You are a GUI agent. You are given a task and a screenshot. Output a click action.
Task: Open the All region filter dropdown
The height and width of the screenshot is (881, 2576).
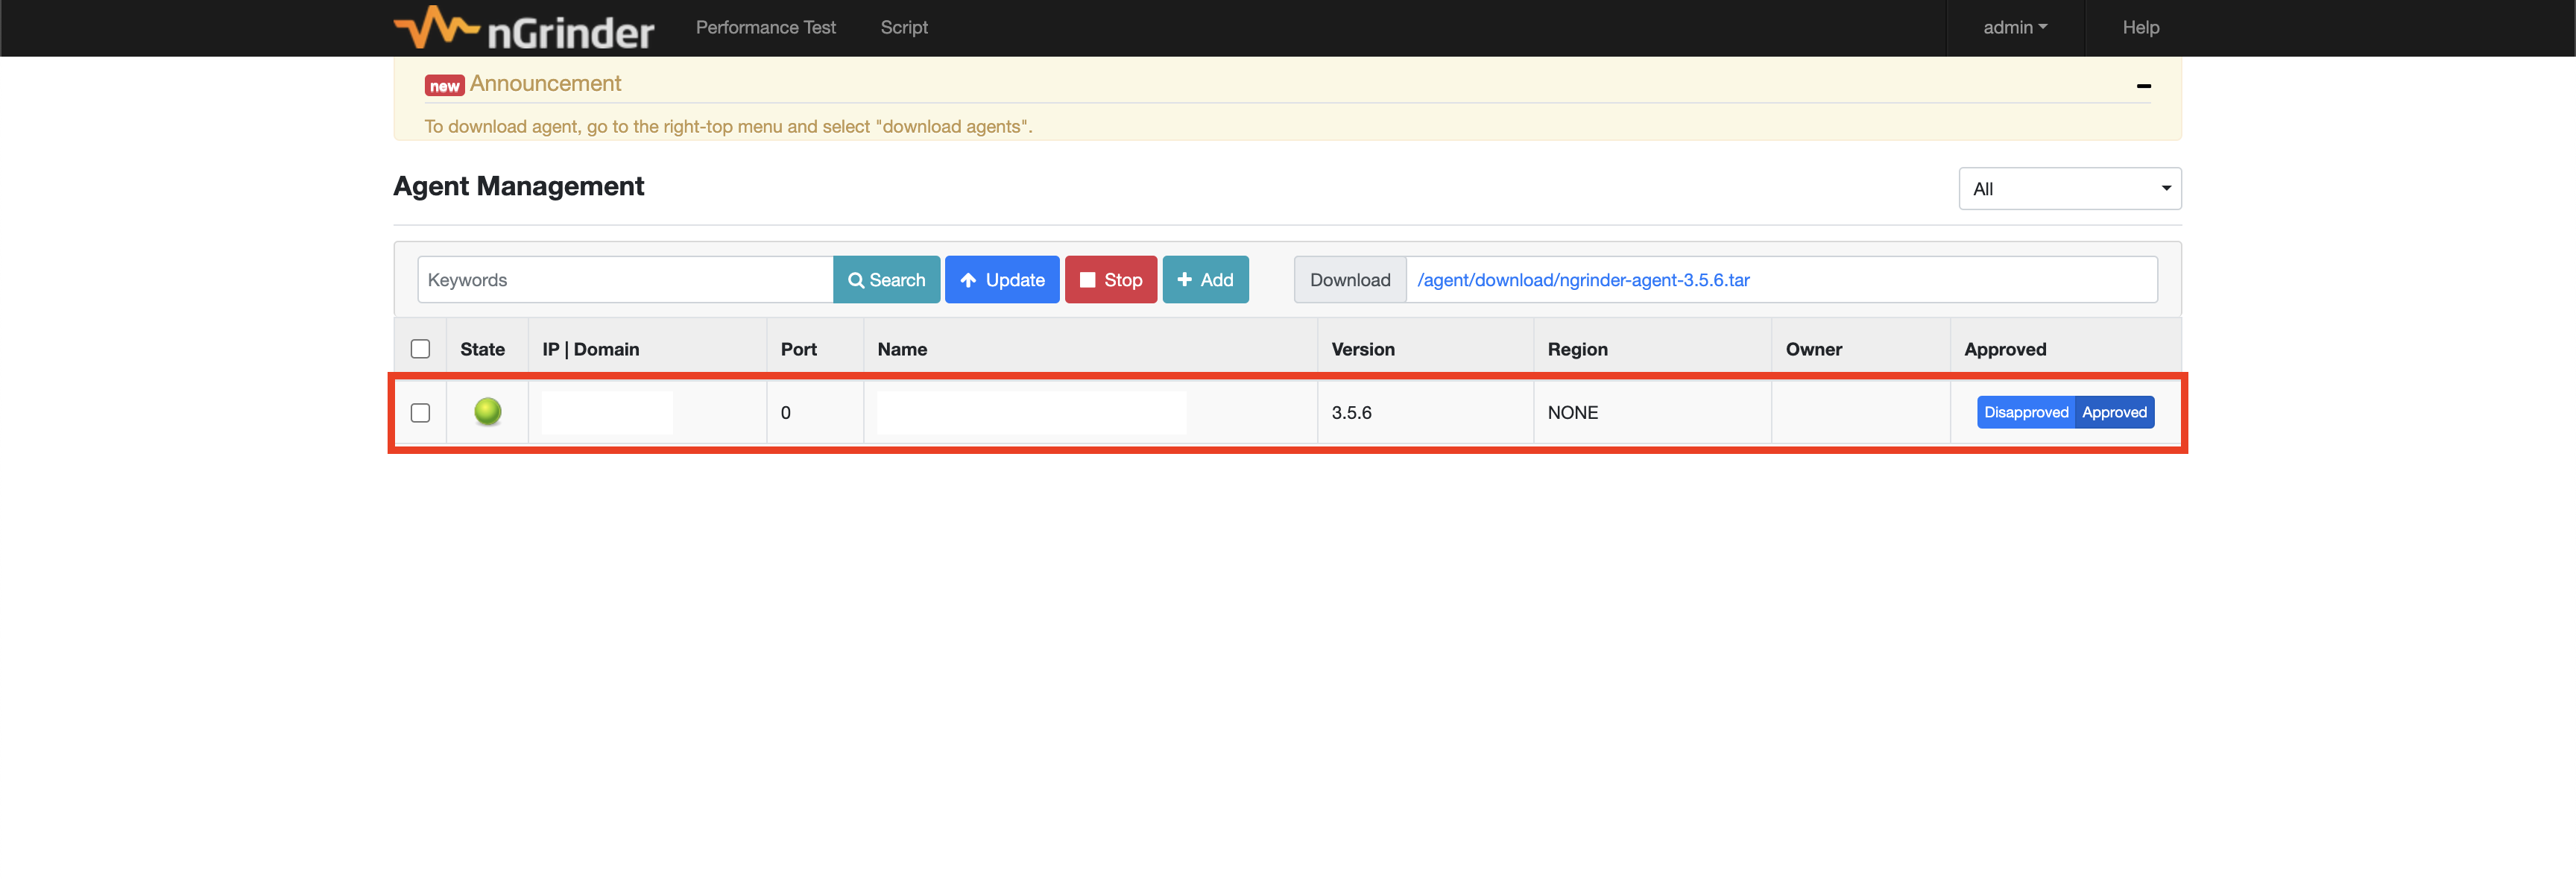pyautogui.click(x=2069, y=189)
